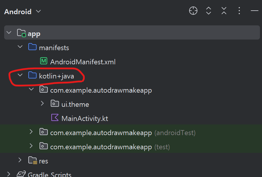Screen dimensions: 262x177
Task: Expand the ui.theme package
Action: tap(42, 104)
